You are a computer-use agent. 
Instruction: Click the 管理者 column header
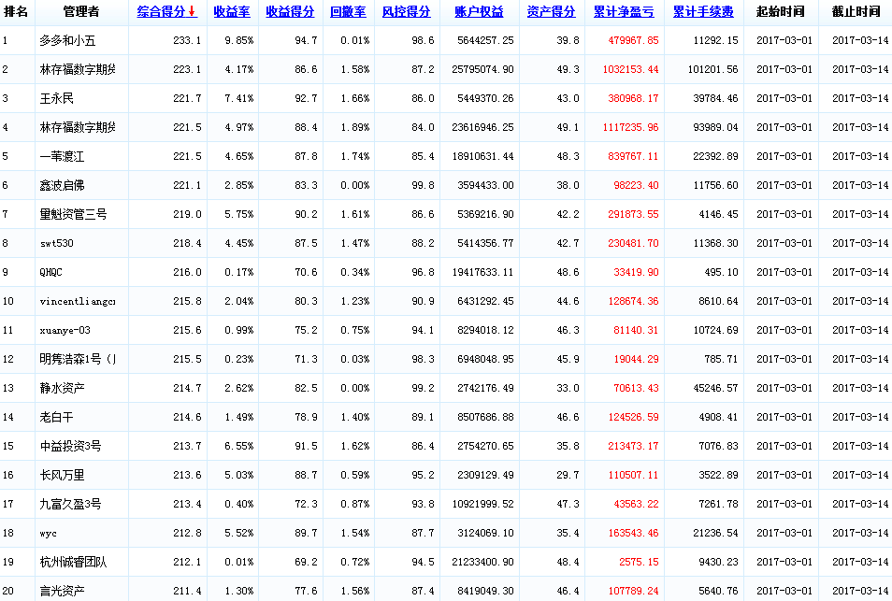[81, 11]
